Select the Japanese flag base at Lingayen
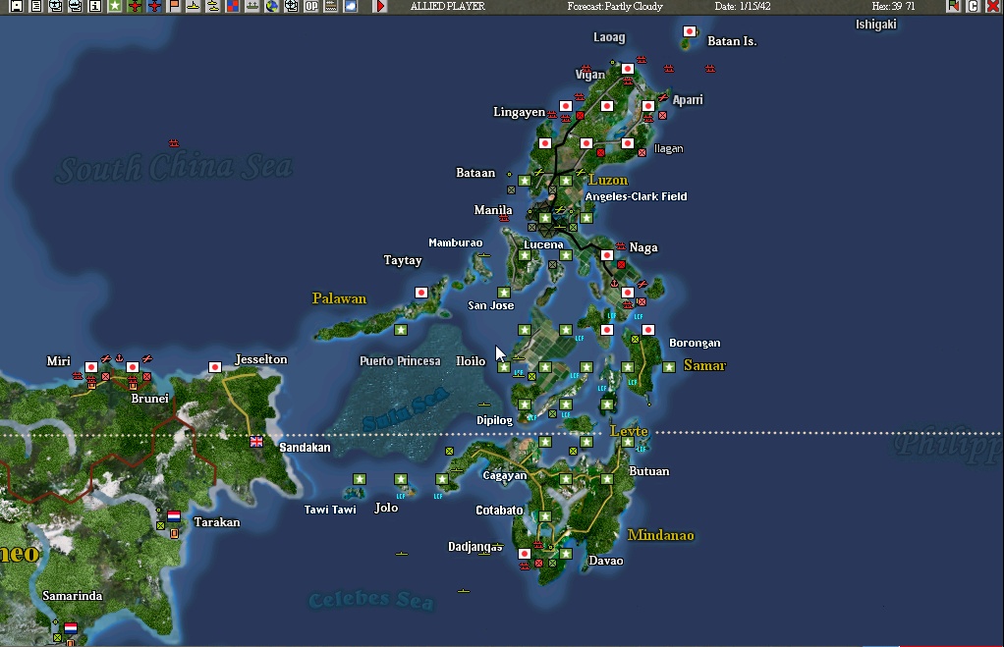Image resolution: width=1004 pixels, height=647 pixels. click(x=566, y=106)
